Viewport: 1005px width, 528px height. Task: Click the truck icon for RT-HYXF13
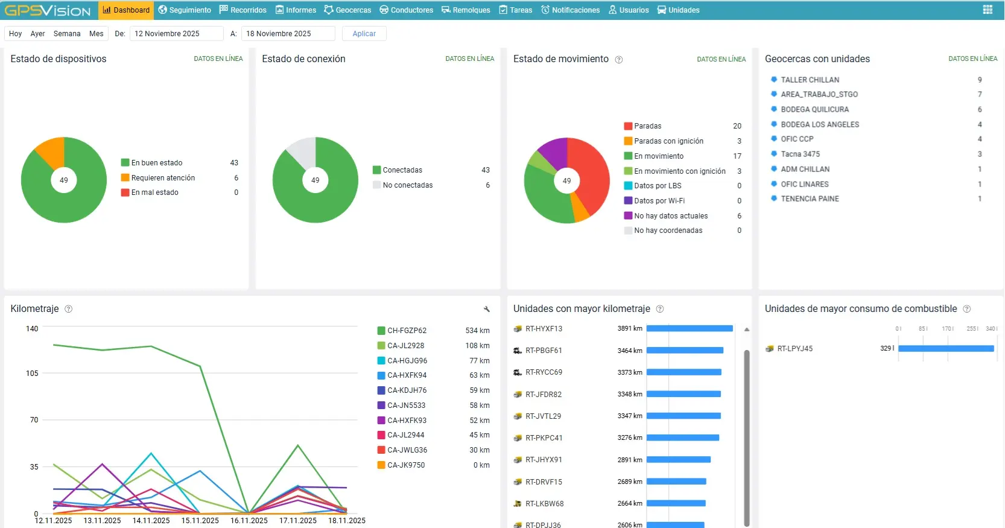tap(518, 329)
